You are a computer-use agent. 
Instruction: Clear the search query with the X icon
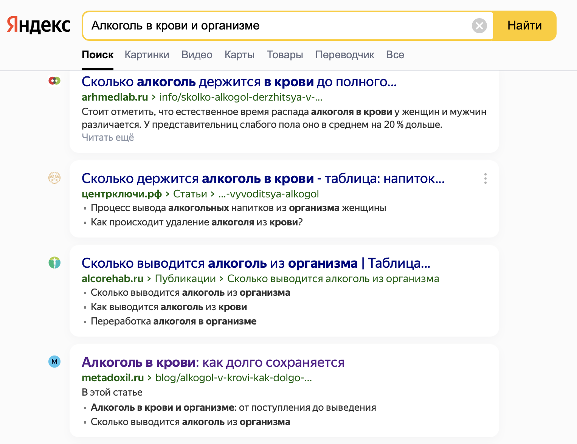point(479,26)
